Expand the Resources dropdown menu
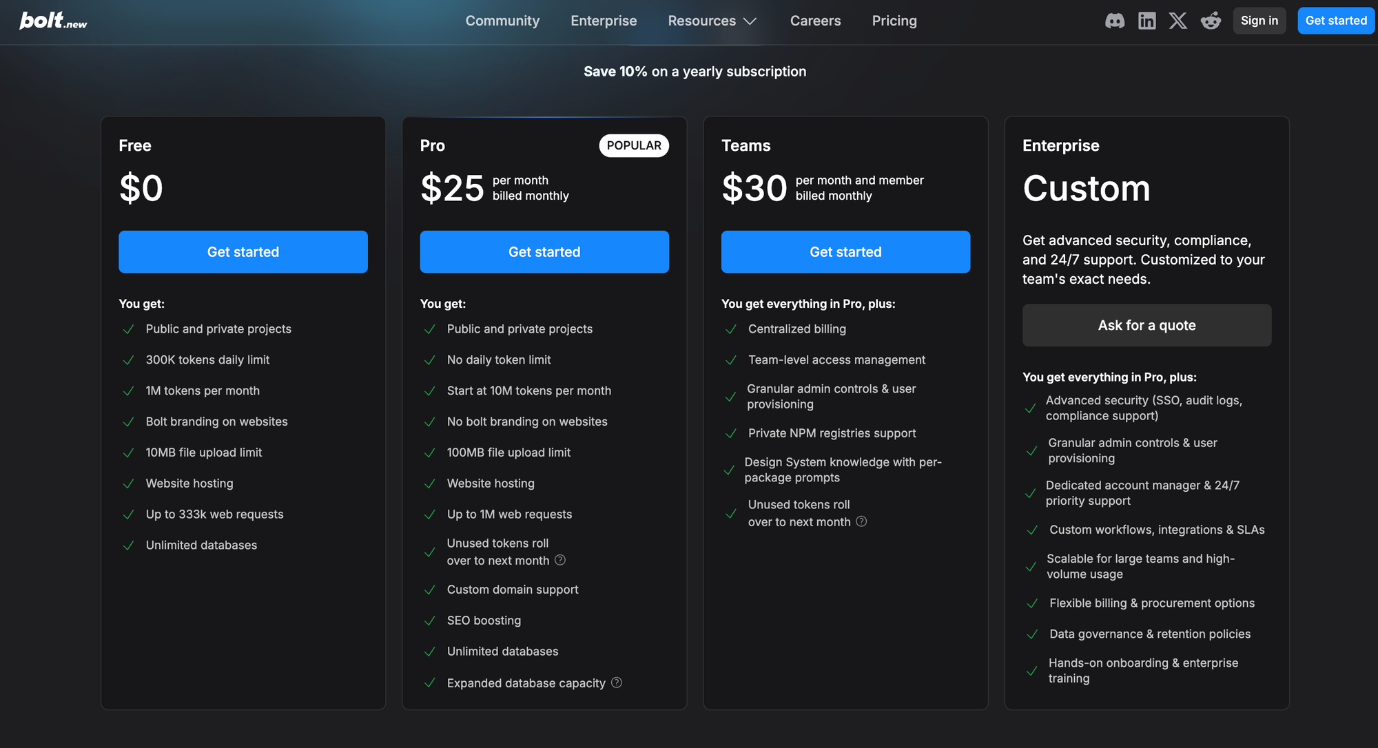 pyautogui.click(x=701, y=21)
